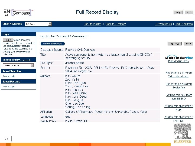This screenshot has width=195, height=146.
Task: Open the Help button
Action: coord(178,12)
